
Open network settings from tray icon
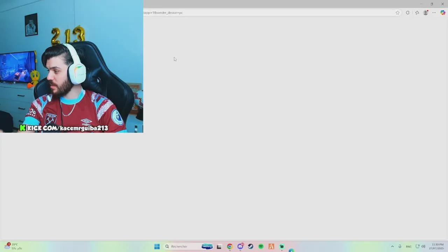coord(418,246)
